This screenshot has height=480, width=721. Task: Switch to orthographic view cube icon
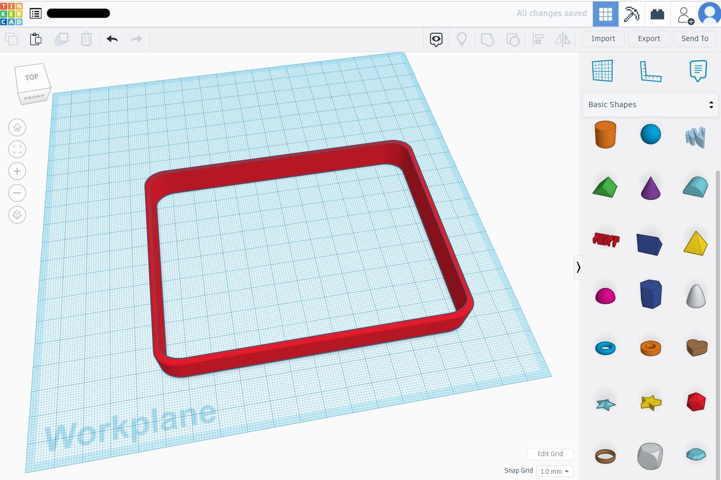point(17,215)
